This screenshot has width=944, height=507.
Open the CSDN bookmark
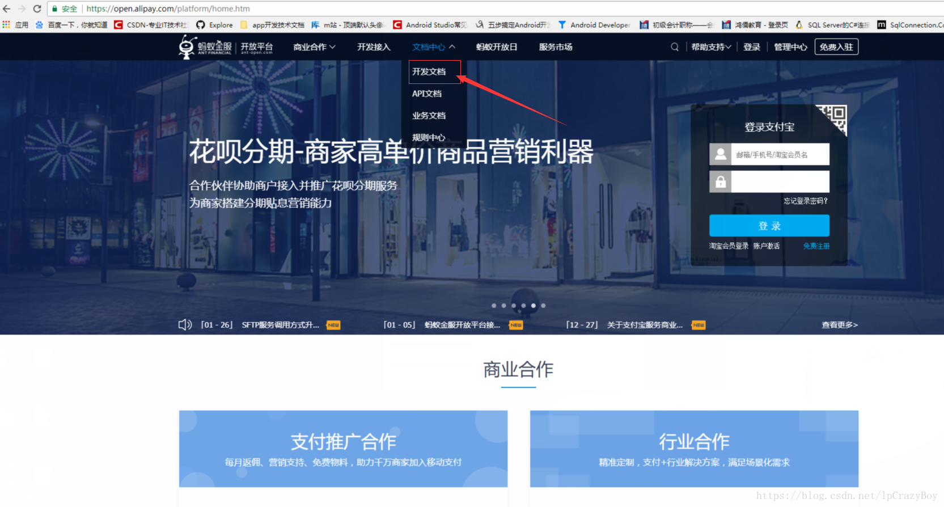coord(151,25)
